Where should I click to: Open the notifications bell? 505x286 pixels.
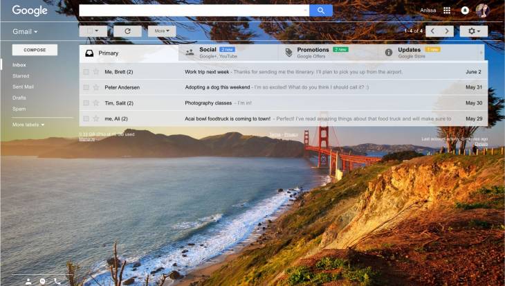pos(465,10)
